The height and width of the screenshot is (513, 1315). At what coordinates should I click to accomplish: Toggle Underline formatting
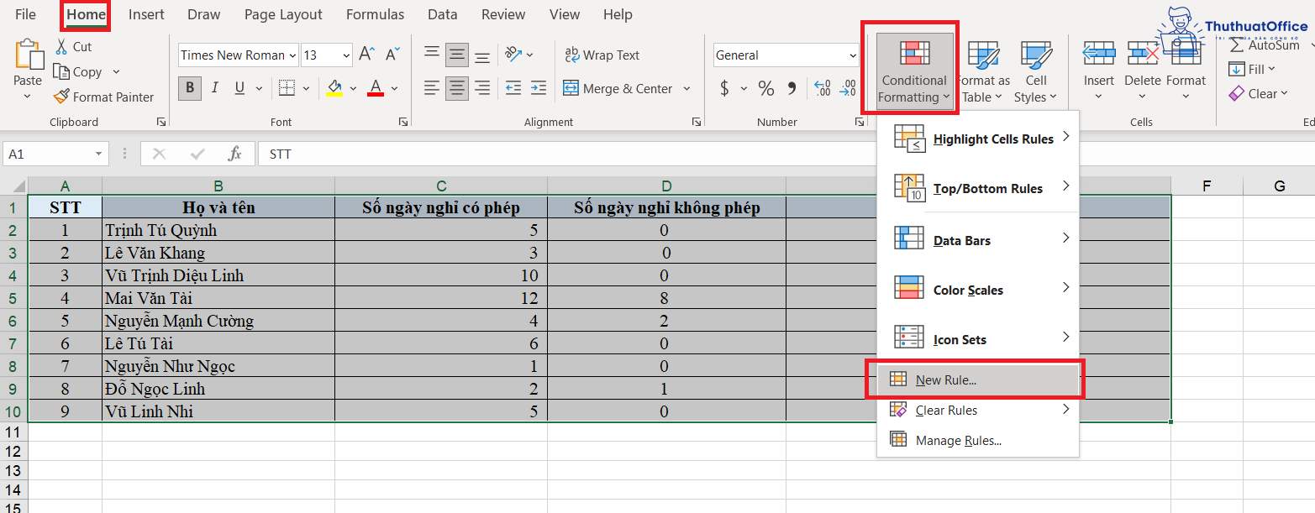[x=239, y=88]
